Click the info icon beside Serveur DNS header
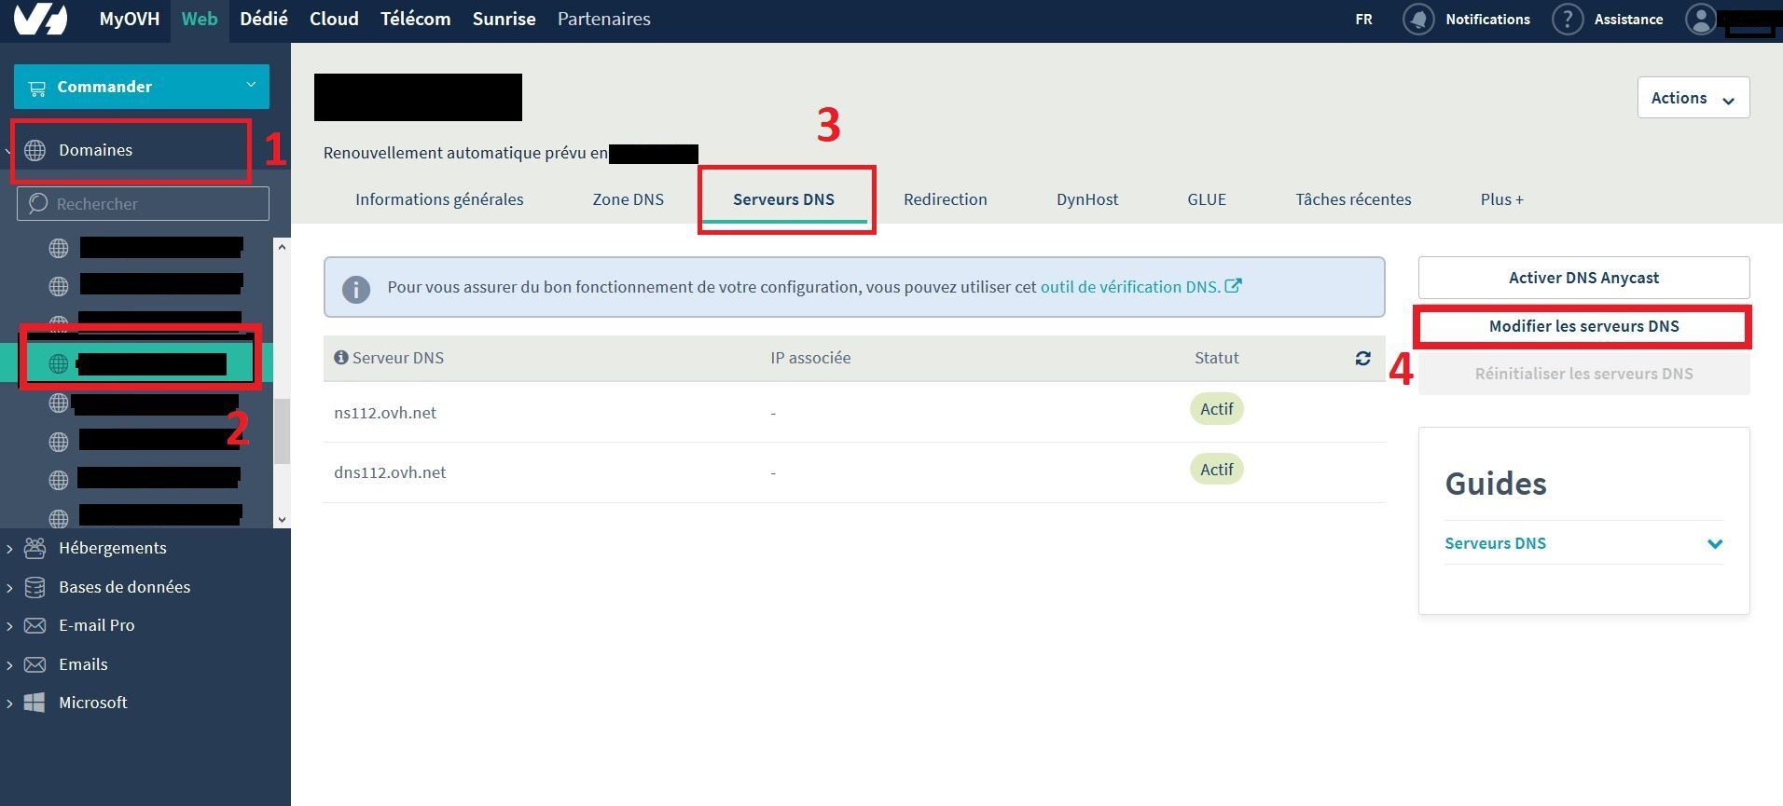Image resolution: width=1783 pixels, height=806 pixels. pos(341,357)
